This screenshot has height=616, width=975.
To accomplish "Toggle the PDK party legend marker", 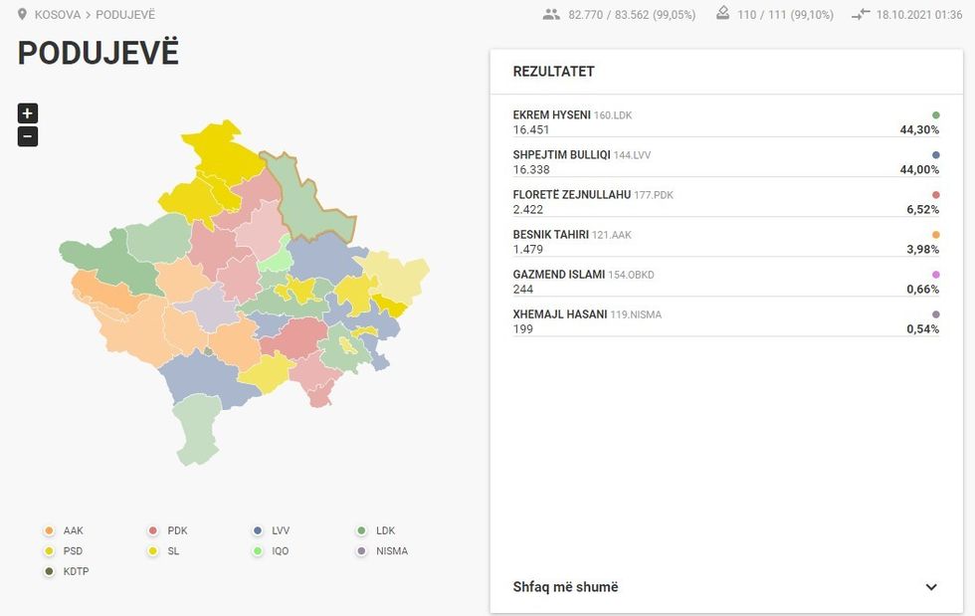I will point(153,531).
